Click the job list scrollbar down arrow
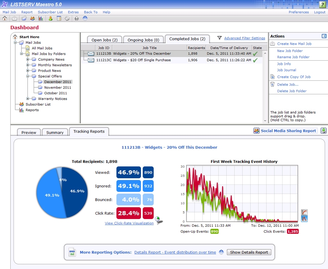Screen dimensions: 328x269 (265, 121)
